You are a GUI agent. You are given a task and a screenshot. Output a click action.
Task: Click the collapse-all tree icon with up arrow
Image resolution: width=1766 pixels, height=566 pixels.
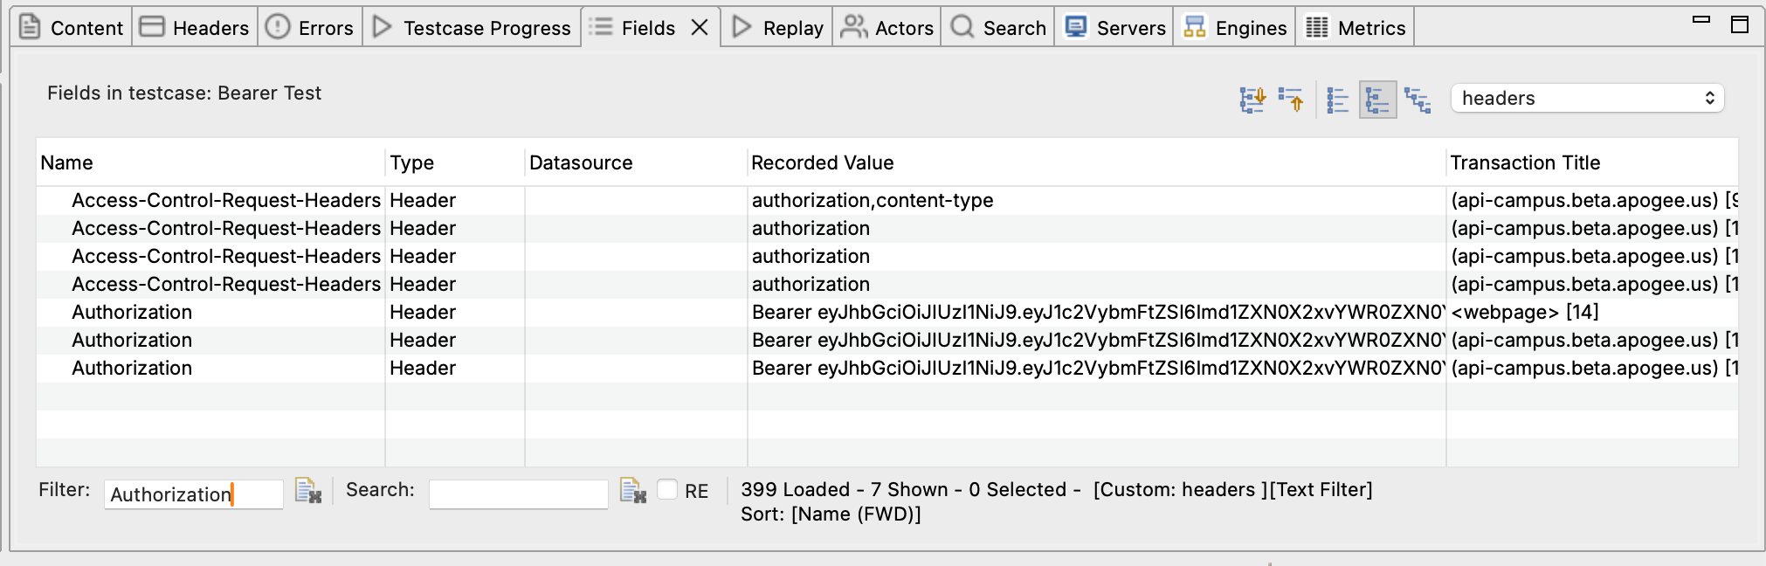1291,100
